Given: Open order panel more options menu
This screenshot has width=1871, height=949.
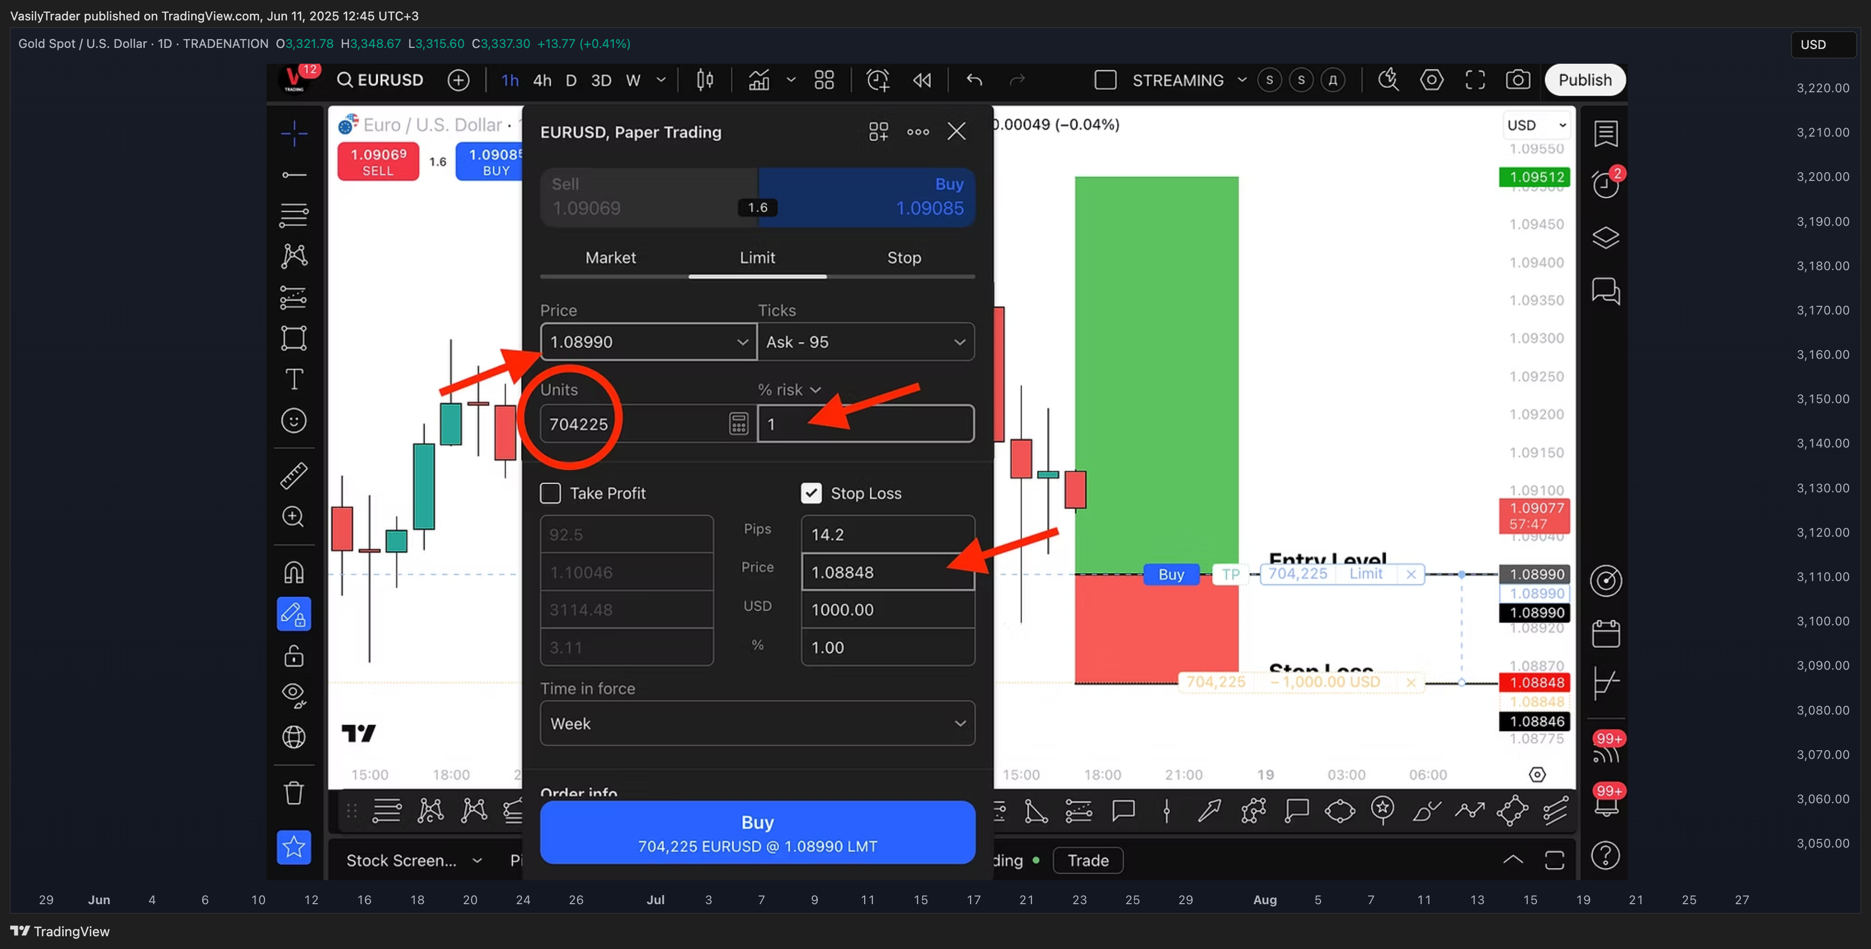Looking at the screenshot, I should click(x=918, y=131).
